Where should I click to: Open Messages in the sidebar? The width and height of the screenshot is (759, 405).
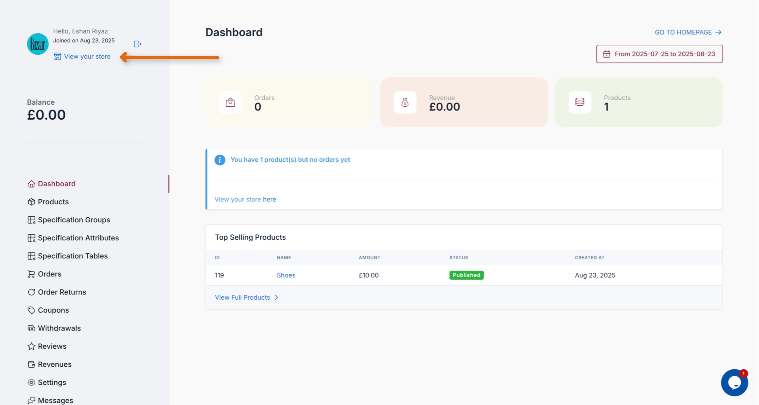click(x=55, y=400)
